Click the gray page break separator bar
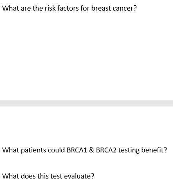 pos(86,103)
